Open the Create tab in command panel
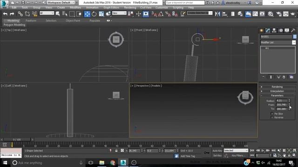The image size is (298, 167). click(262, 30)
